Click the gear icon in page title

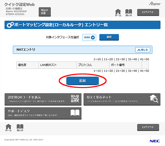(10, 25)
